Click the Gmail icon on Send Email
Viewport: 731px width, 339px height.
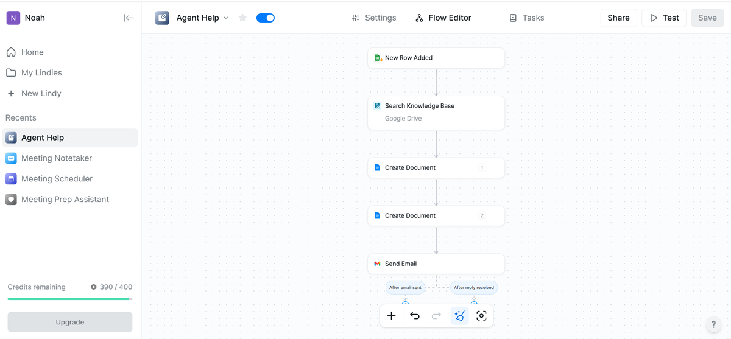pos(378,264)
